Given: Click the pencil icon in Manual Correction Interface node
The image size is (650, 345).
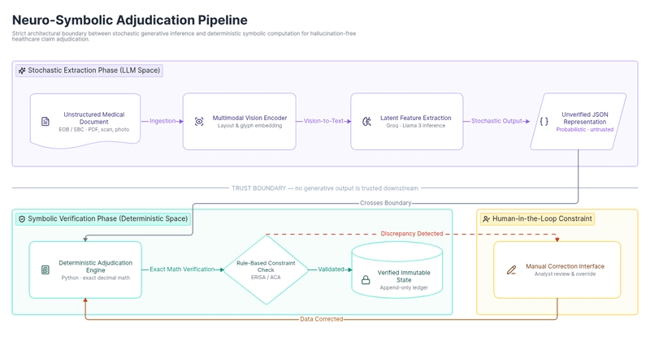Looking at the screenshot, I should point(512,270).
